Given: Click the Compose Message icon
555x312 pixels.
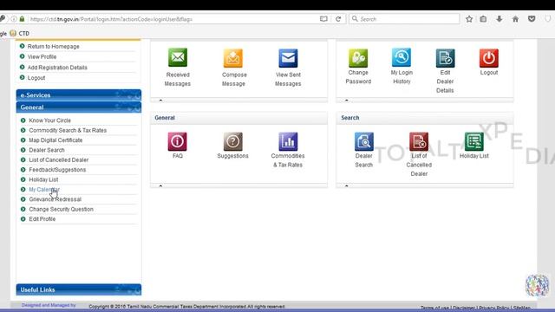Looking at the screenshot, I should click(x=233, y=58).
